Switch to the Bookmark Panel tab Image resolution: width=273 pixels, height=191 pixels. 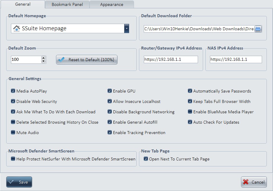67,4
